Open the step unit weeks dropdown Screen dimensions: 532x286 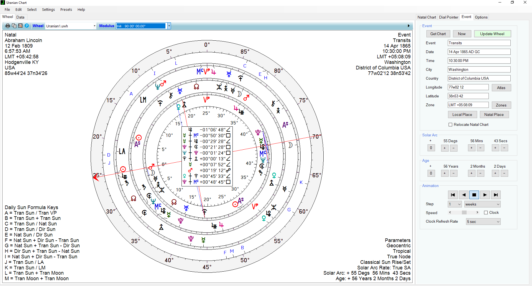[x=482, y=204]
